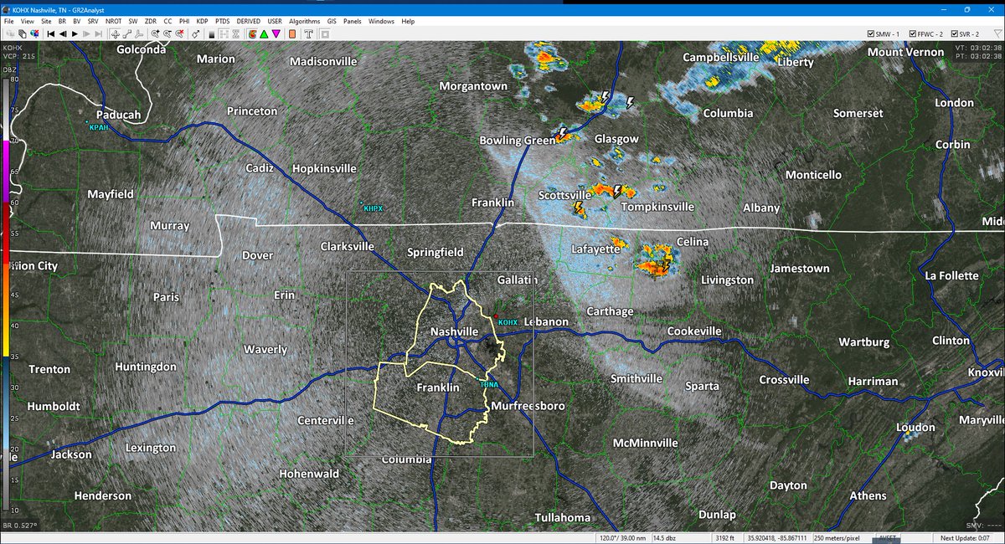Screen dimensions: 1005x544
Task: Select the ZDR product menu
Action: pos(150,20)
